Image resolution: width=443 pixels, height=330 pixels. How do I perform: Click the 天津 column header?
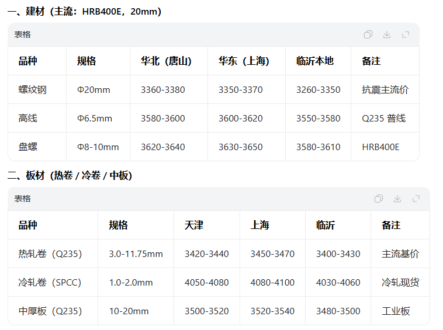194,225
